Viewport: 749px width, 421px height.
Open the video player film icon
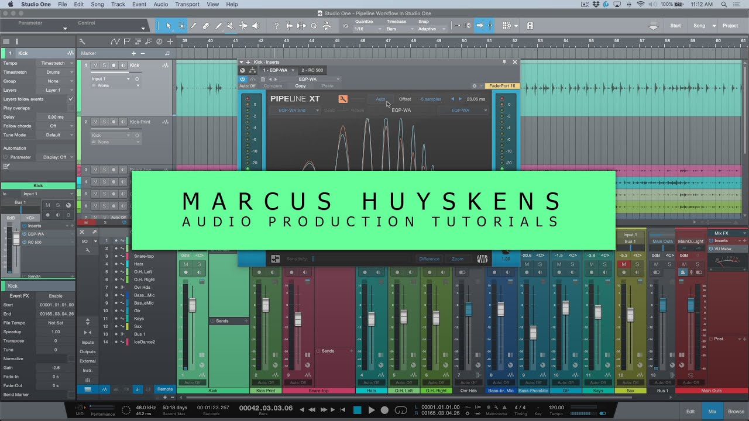[x=530, y=26]
